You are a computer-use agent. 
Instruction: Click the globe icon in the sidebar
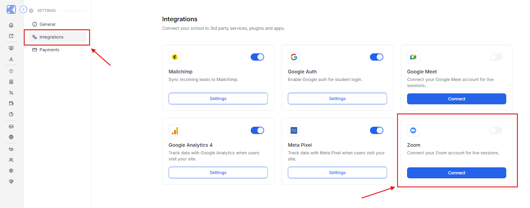click(x=11, y=137)
